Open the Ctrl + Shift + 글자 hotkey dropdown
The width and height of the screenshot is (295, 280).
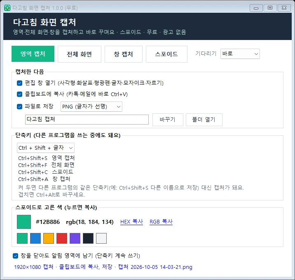tap(46, 148)
